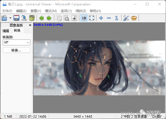The width and height of the screenshot is (166, 119).
Task: Click the 3440 × 1440 status bar dimensions
Action: click(83, 117)
